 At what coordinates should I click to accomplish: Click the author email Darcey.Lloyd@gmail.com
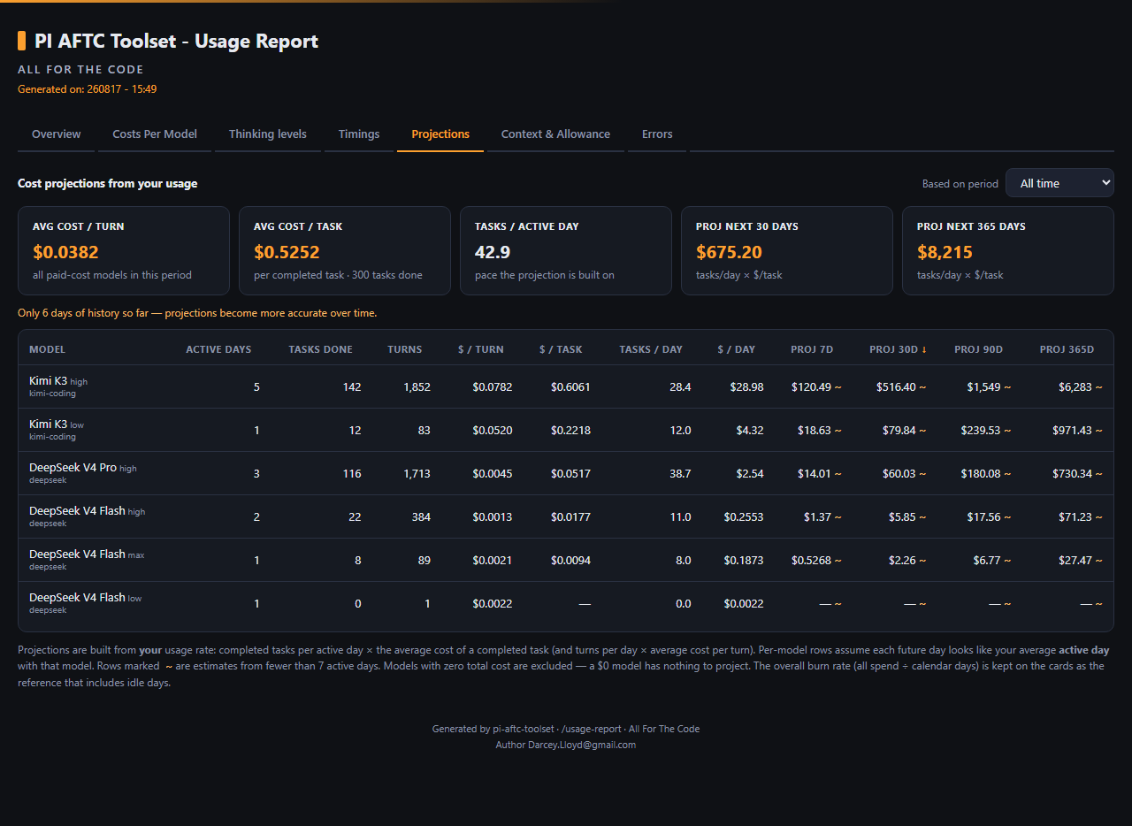click(x=581, y=745)
